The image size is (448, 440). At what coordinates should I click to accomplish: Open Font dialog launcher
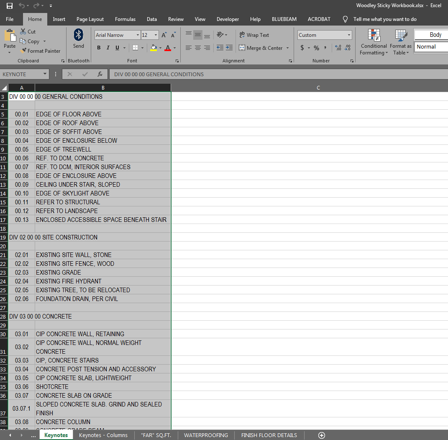pyautogui.click(x=177, y=61)
